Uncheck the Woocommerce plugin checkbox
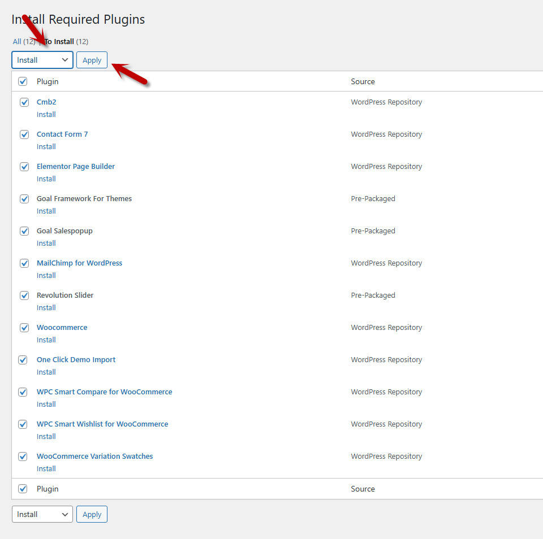This screenshot has width=543, height=539. pyautogui.click(x=24, y=328)
